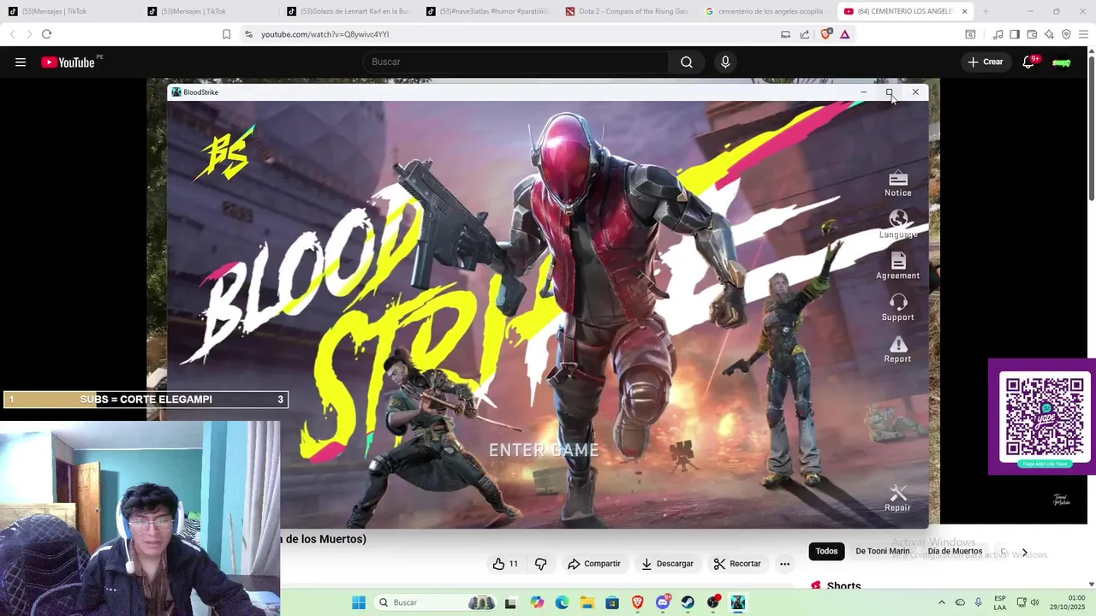Open the Support headset icon
The width and height of the screenshot is (1096, 616).
[897, 308]
